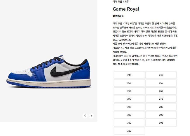This screenshot has height=136, width=190.
Task: Select size 305
Action: click(x=161, y=123)
